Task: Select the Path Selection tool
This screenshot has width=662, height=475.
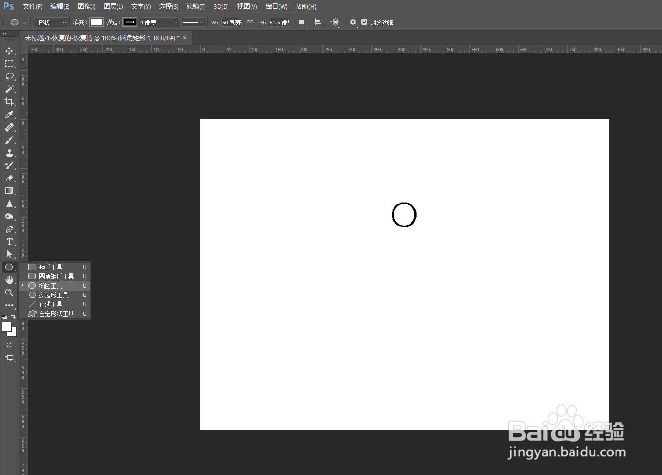Action: (x=9, y=254)
